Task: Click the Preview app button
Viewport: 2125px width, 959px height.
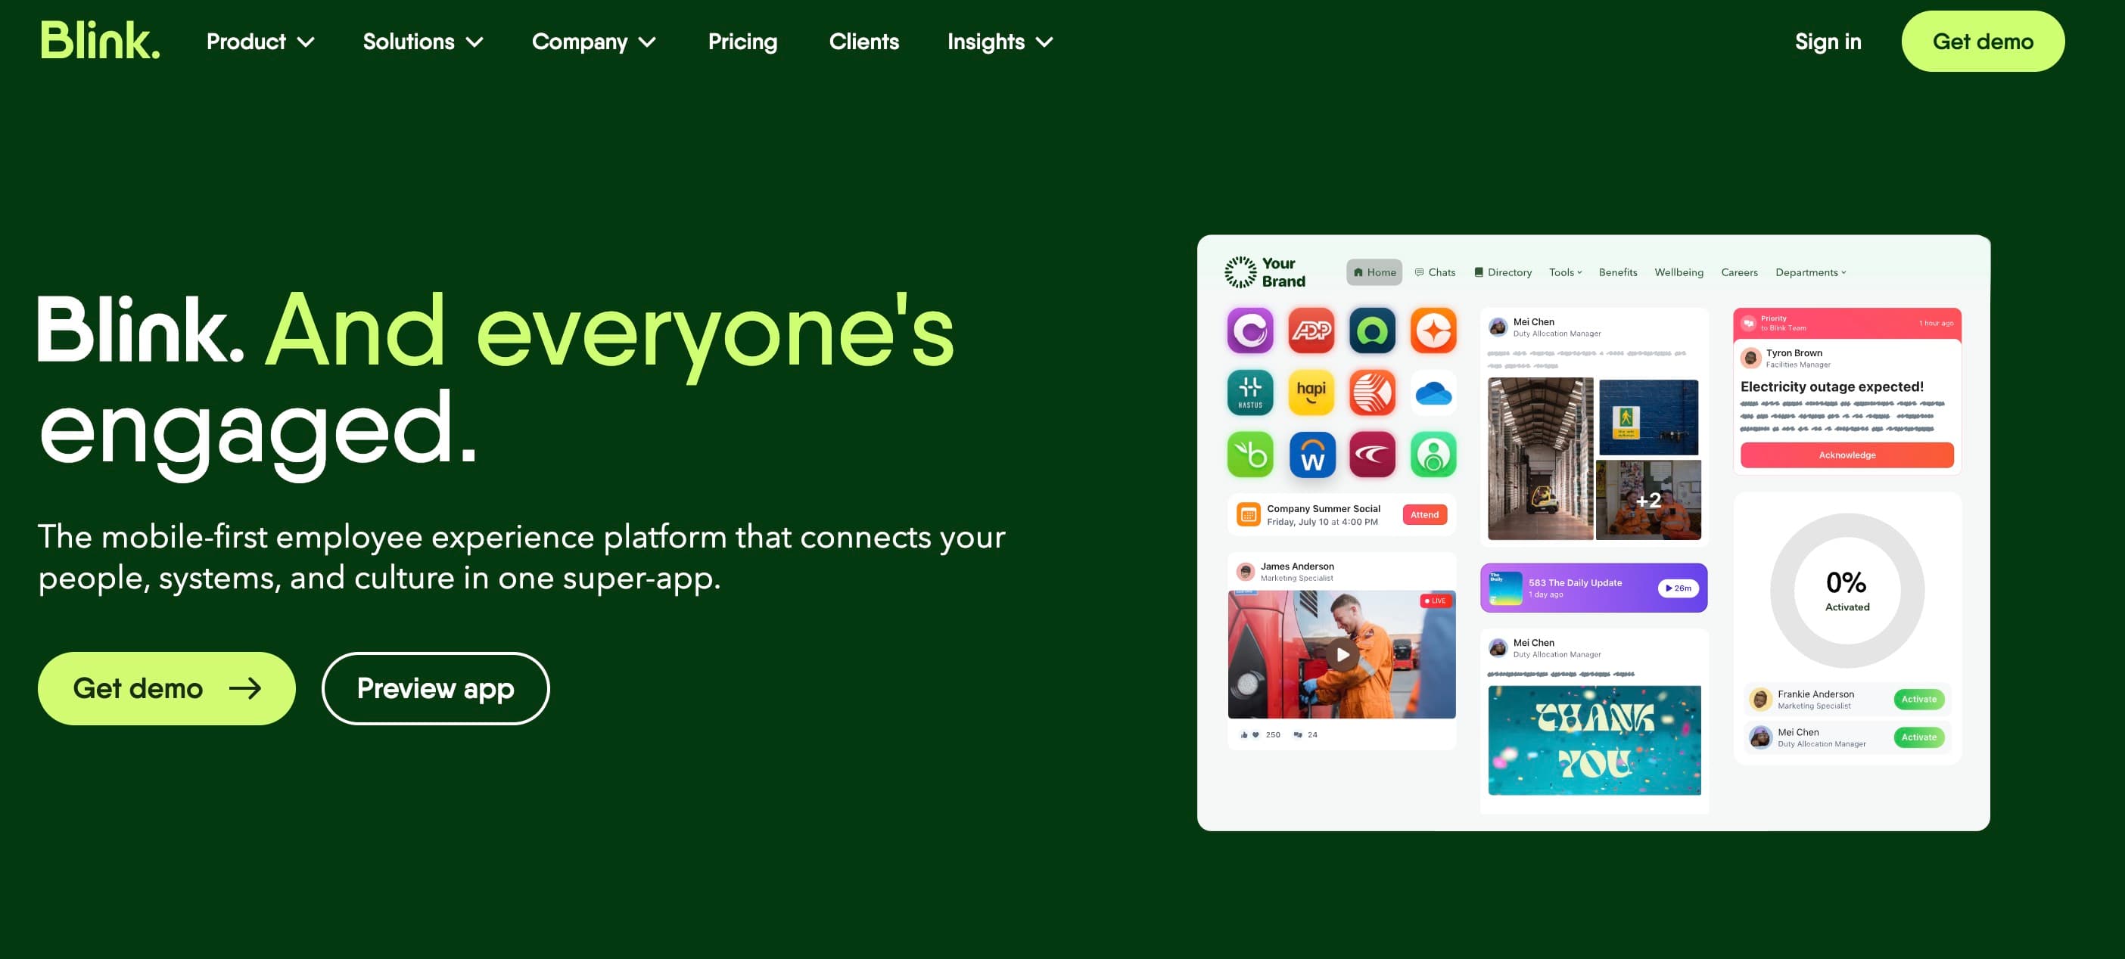Action: pos(435,687)
